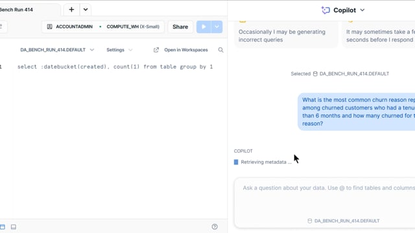Viewport: 415px width, 233px height.
Task: Click the plus icon to add a worksheet tab
Action: (x=71, y=10)
